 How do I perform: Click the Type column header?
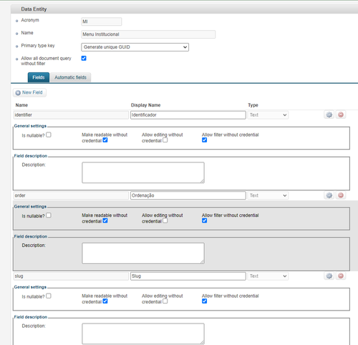coord(253,105)
